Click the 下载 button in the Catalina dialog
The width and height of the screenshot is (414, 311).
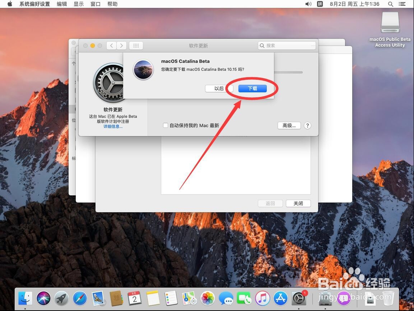click(253, 89)
